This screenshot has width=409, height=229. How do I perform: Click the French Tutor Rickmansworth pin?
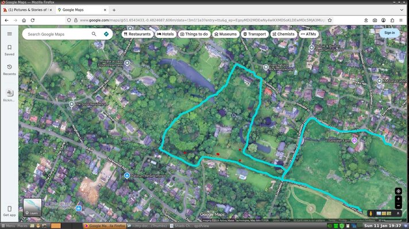[x=266, y=68]
